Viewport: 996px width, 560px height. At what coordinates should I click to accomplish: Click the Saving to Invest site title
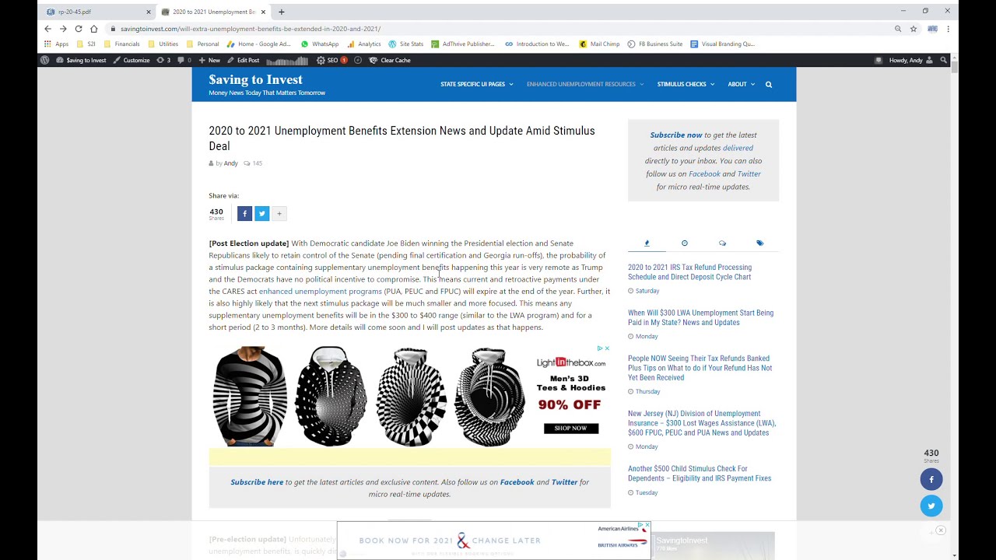[255, 79]
